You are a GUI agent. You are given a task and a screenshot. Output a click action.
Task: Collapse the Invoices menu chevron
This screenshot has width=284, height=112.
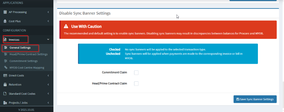pyautogui.click(x=48, y=39)
